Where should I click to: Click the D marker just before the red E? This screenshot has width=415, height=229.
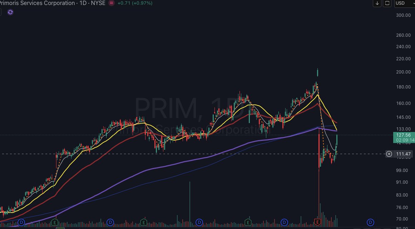[x=284, y=222]
